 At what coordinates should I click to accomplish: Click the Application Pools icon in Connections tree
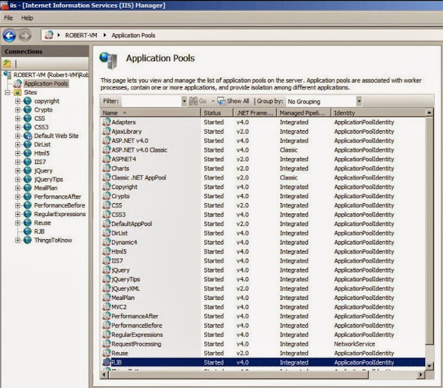coord(17,83)
